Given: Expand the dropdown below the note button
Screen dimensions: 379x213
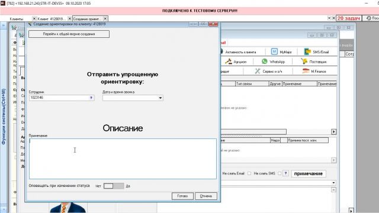Looking at the screenshot, I should pos(333,183).
